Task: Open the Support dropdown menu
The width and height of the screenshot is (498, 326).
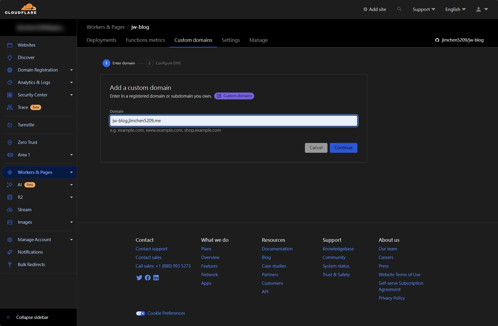Action: coord(424,9)
